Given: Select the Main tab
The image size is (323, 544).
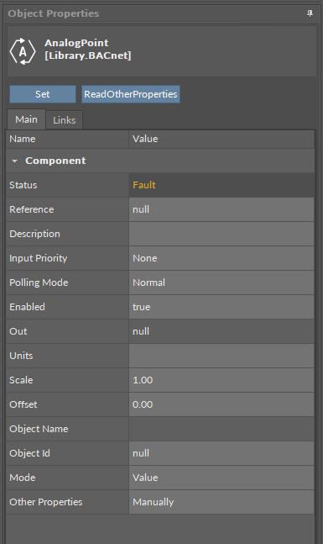Looking at the screenshot, I should coord(26,119).
